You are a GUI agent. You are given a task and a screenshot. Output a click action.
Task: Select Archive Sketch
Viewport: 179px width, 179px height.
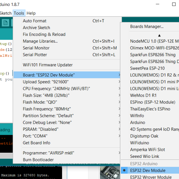[x=67, y=28]
